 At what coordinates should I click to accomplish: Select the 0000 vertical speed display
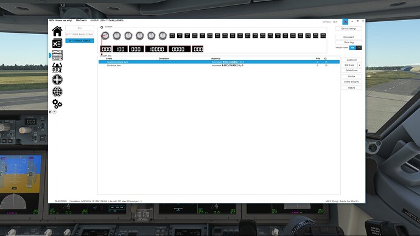click(x=180, y=49)
